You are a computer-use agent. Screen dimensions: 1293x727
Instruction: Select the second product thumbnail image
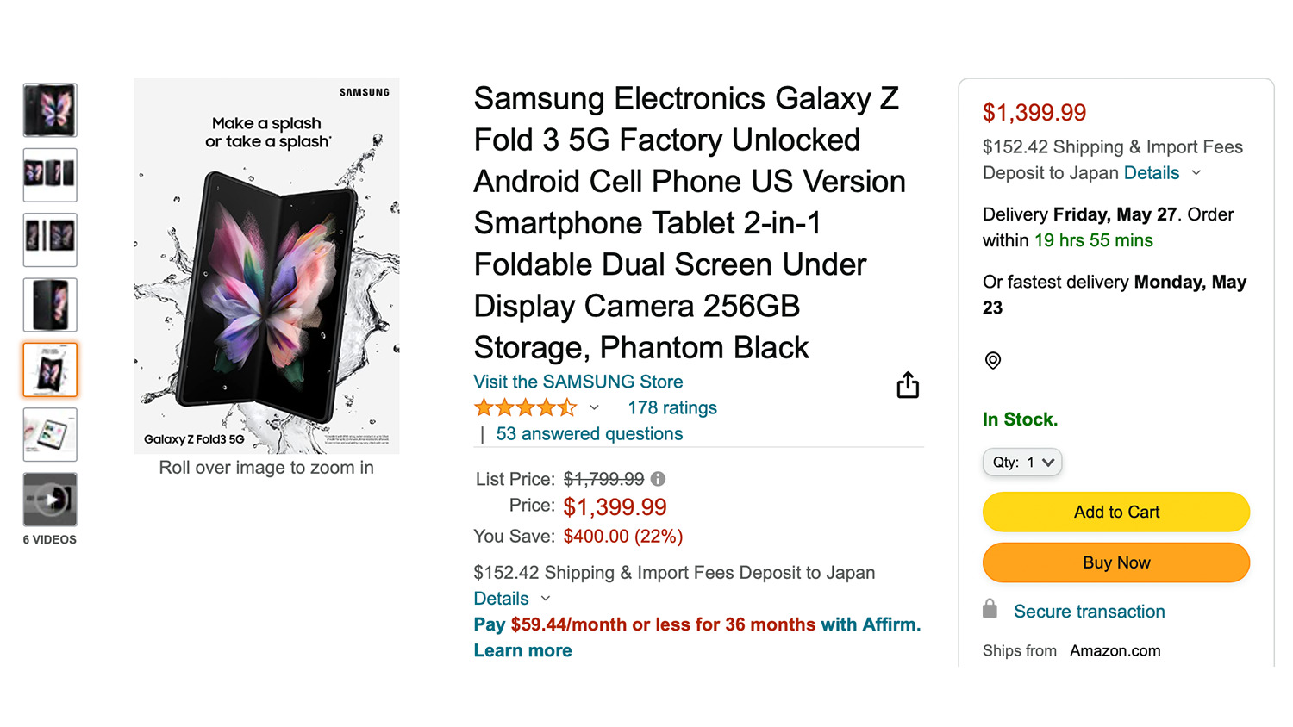pyautogui.click(x=50, y=175)
